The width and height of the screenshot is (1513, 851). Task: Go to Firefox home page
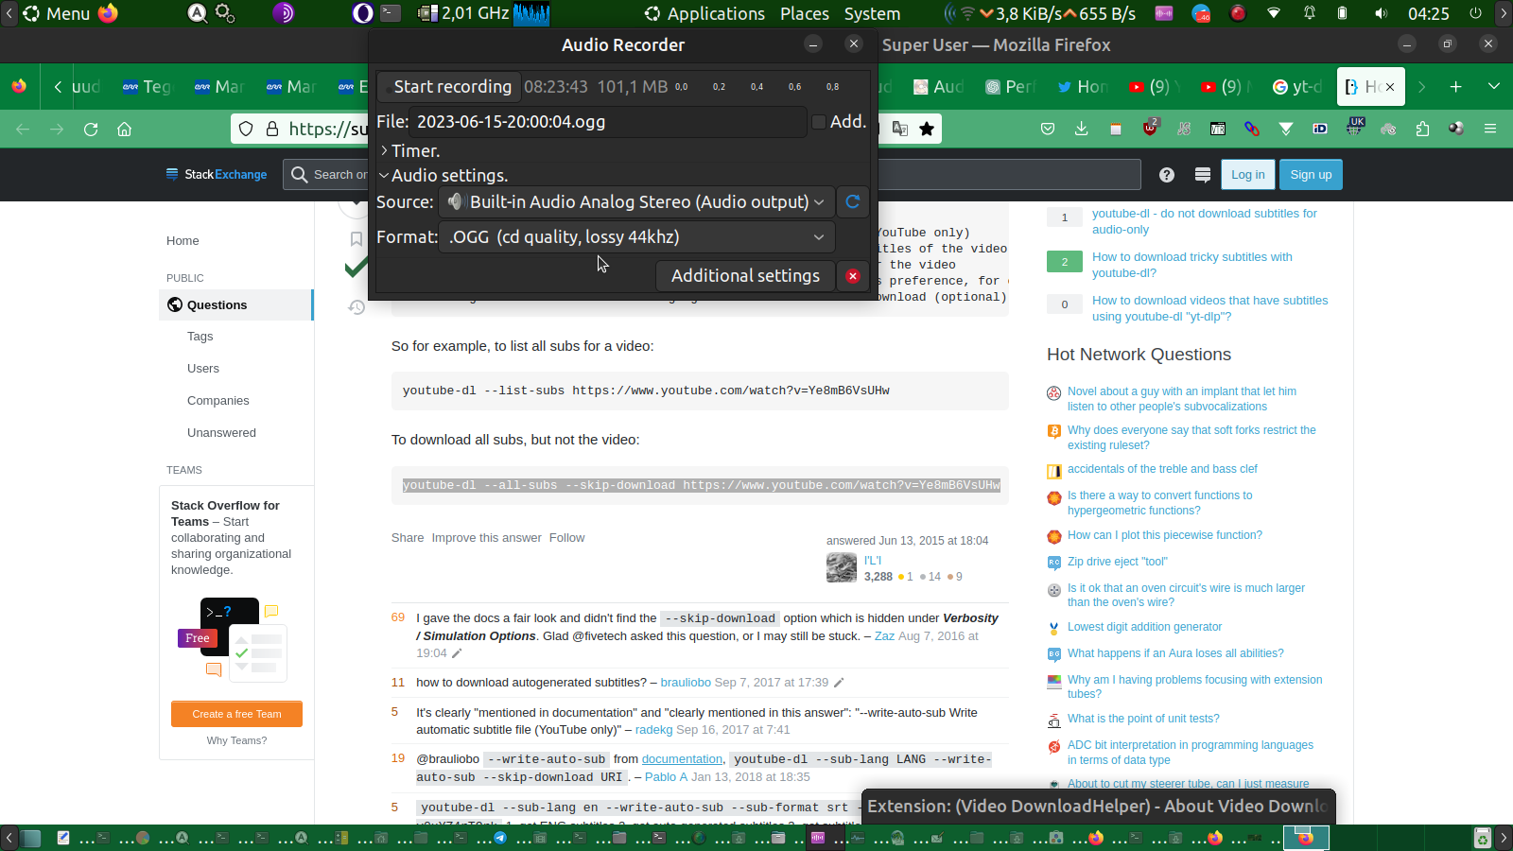click(x=124, y=129)
